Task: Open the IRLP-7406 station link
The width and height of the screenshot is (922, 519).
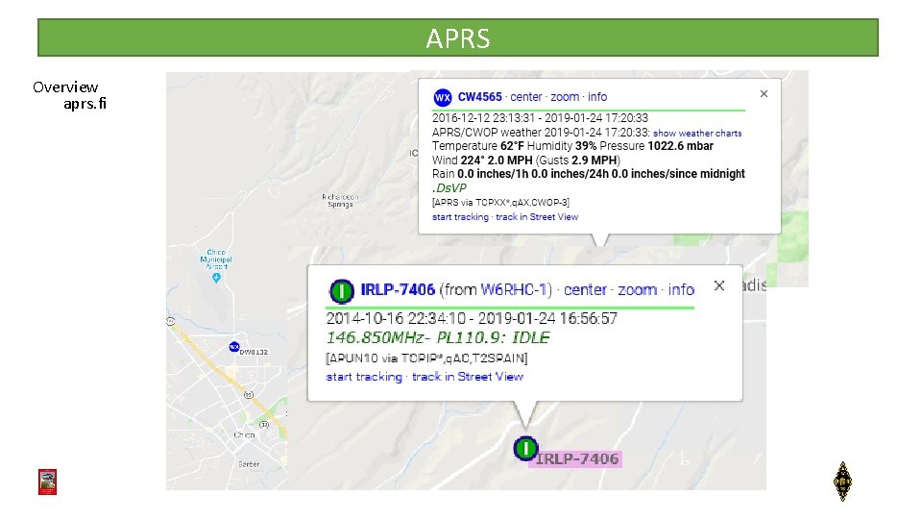Action: tap(398, 289)
